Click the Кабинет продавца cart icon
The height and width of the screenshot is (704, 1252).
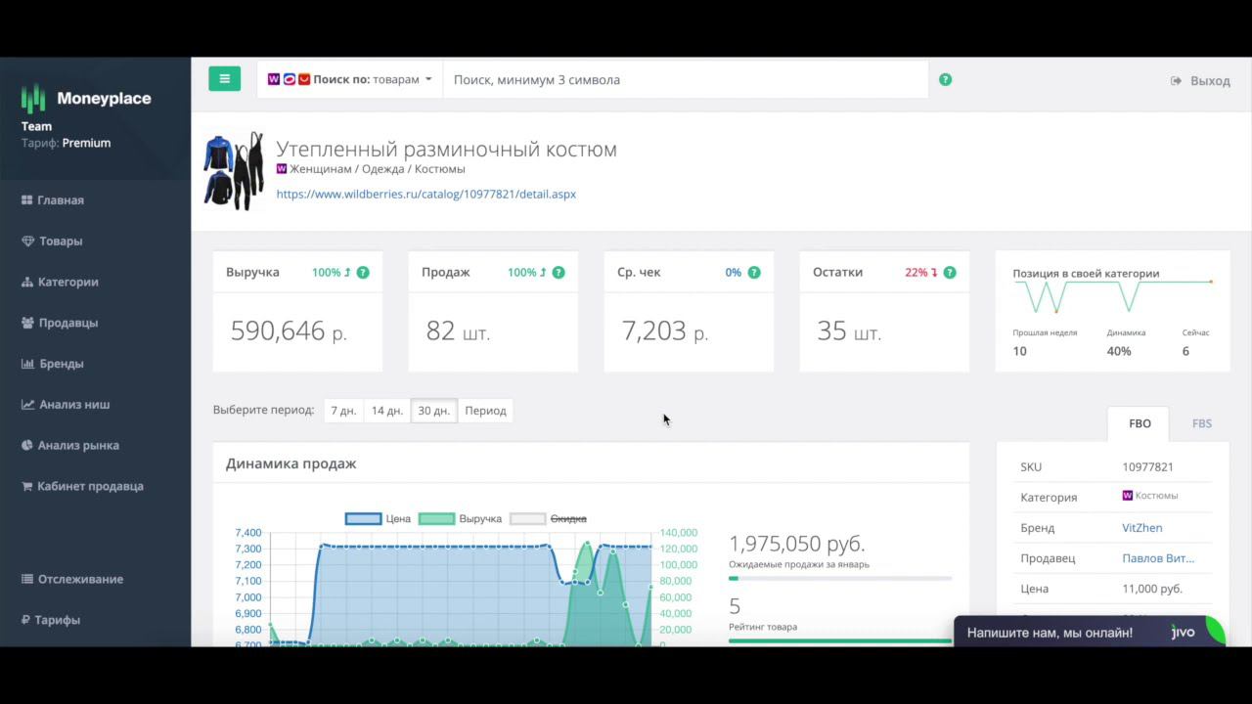pos(27,486)
